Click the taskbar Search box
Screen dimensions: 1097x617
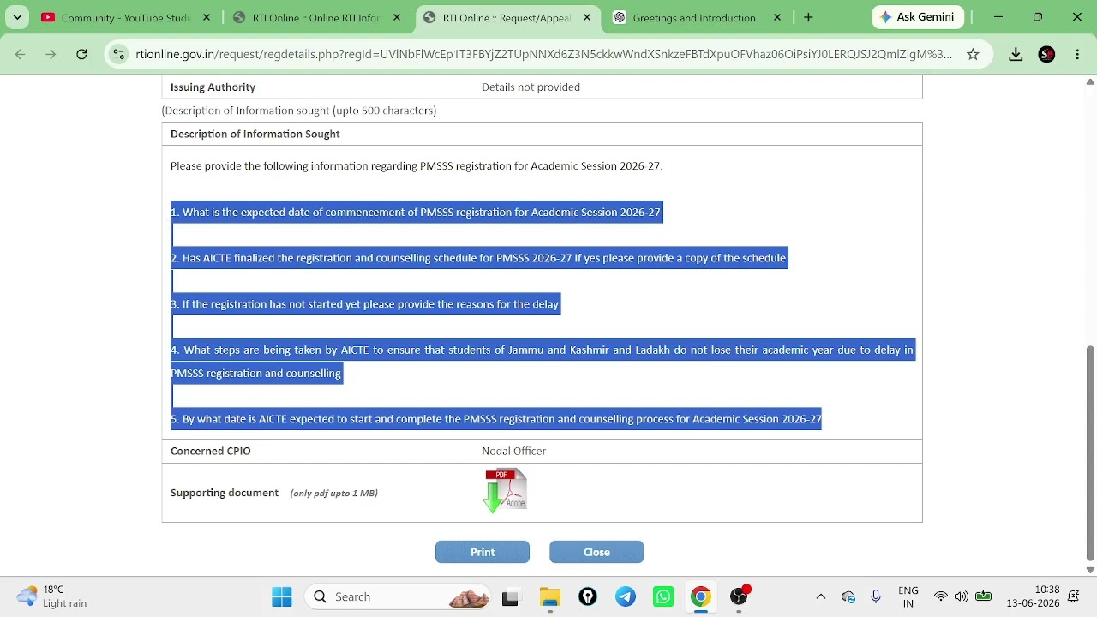[x=398, y=596]
